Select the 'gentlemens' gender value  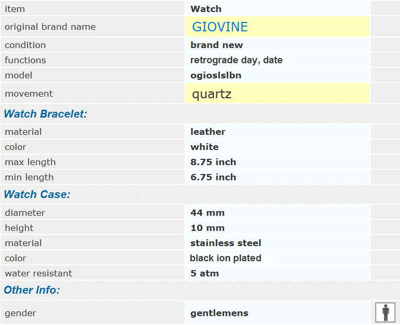click(x=220, y=313)
